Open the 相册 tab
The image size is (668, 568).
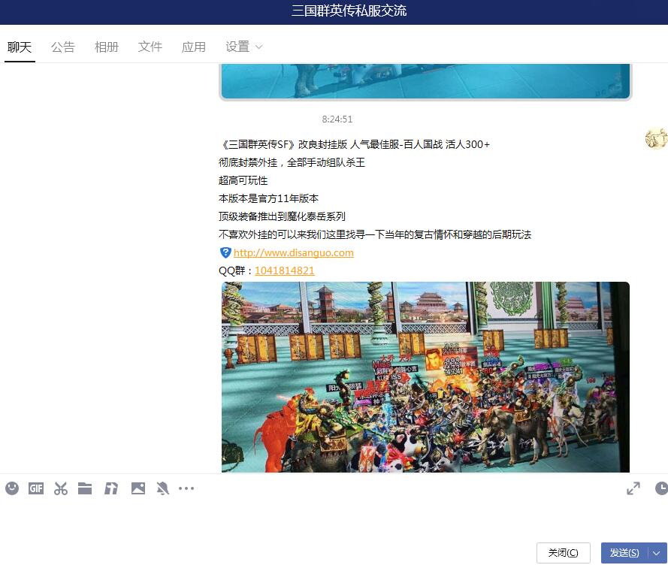point(107,47)
